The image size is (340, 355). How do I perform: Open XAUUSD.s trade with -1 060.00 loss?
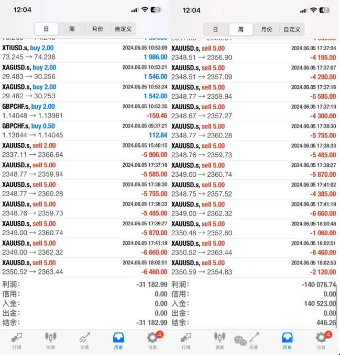254,228
